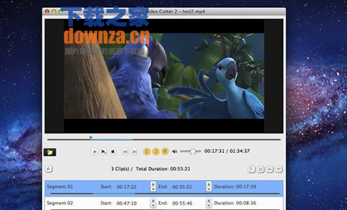Viewport: 347px width, 210px height.
Task: Edit Segment 01 end time 00:35:01
Action: pyautogui.click(x=182, y=187)
